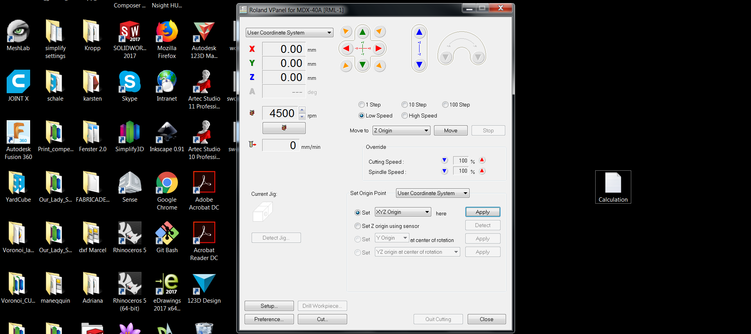Select Set Z origin using sensor
Viewport: 751px width, 334px height.
pyautogui.click(x=357, y=226)
